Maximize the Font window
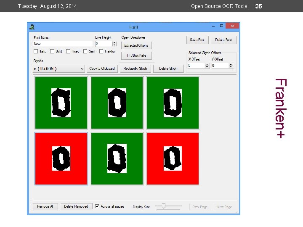Image resolution: width=303 pixels, height=227 pixels. 221,26
